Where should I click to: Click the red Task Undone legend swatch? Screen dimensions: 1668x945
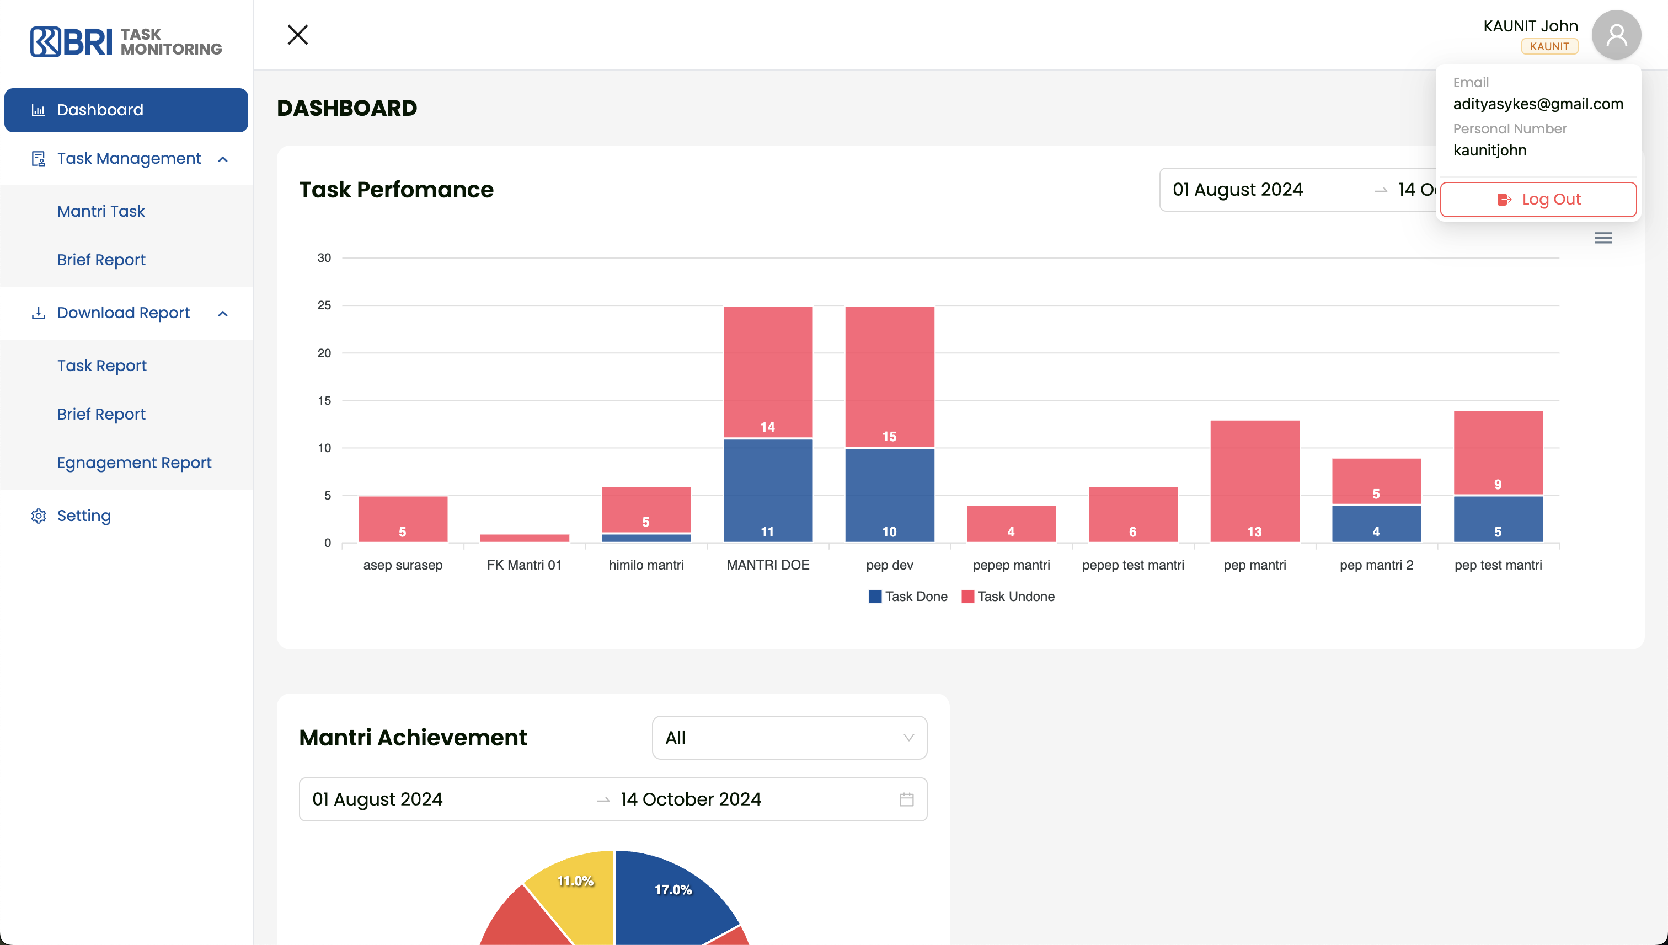click(967, 597)
